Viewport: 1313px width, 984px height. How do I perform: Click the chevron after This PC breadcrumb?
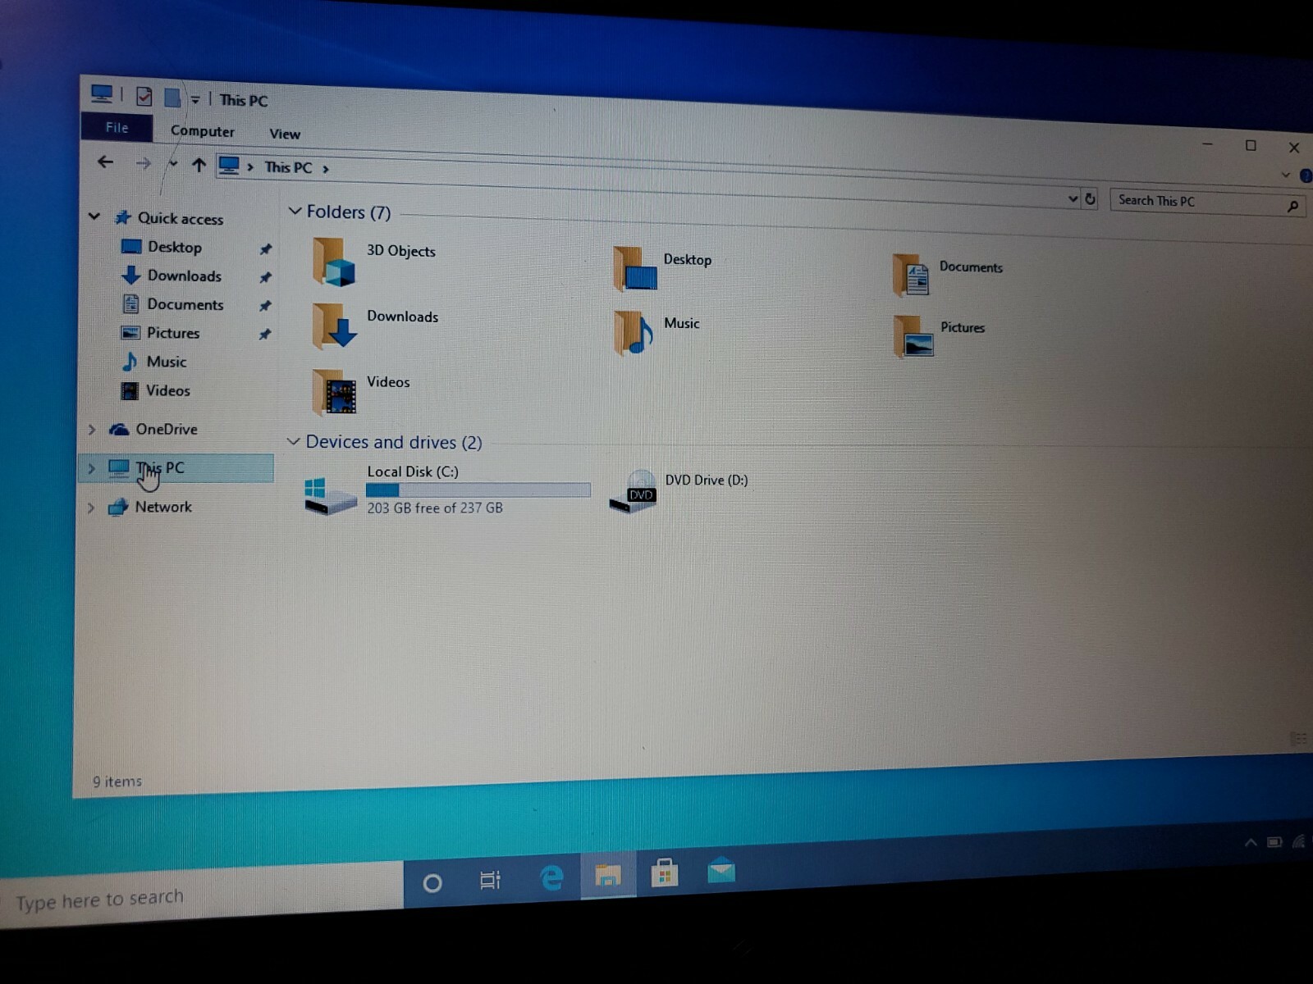326,169
